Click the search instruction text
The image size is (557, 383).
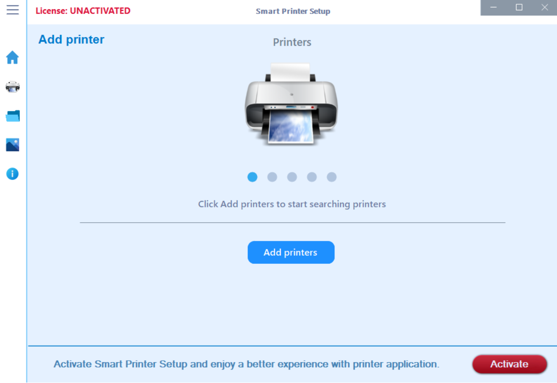pos(292,204)
